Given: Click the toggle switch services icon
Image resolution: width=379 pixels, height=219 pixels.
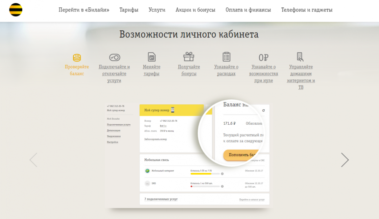Looking at the screenshot, I should click(115, 58).
